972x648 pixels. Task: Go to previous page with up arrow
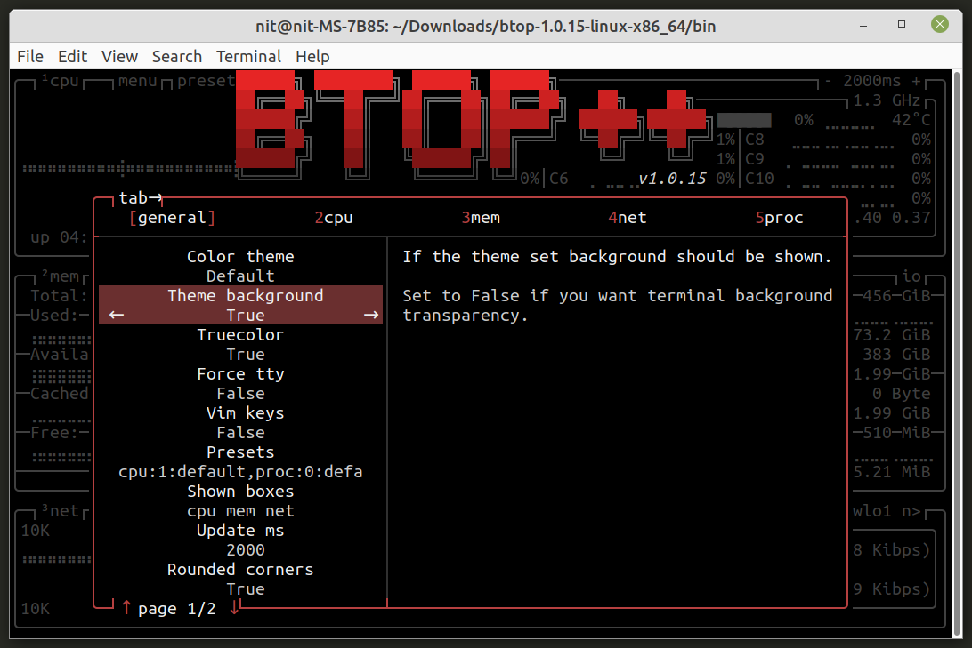(126, 608)
